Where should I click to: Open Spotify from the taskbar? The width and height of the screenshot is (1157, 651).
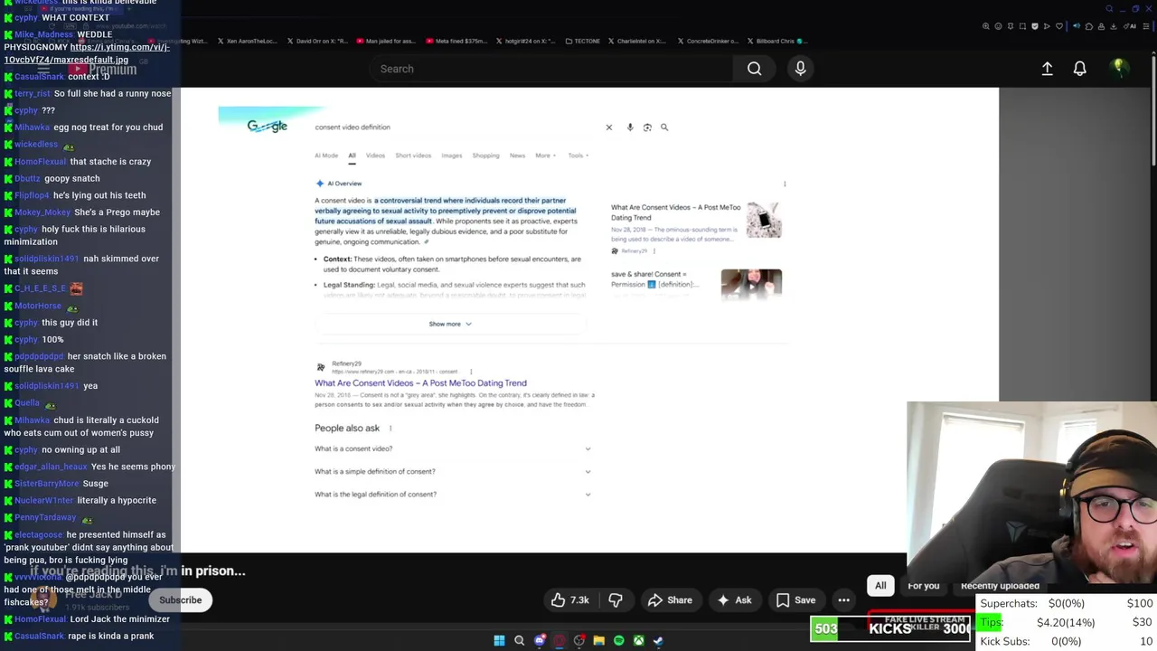point(618,641)
